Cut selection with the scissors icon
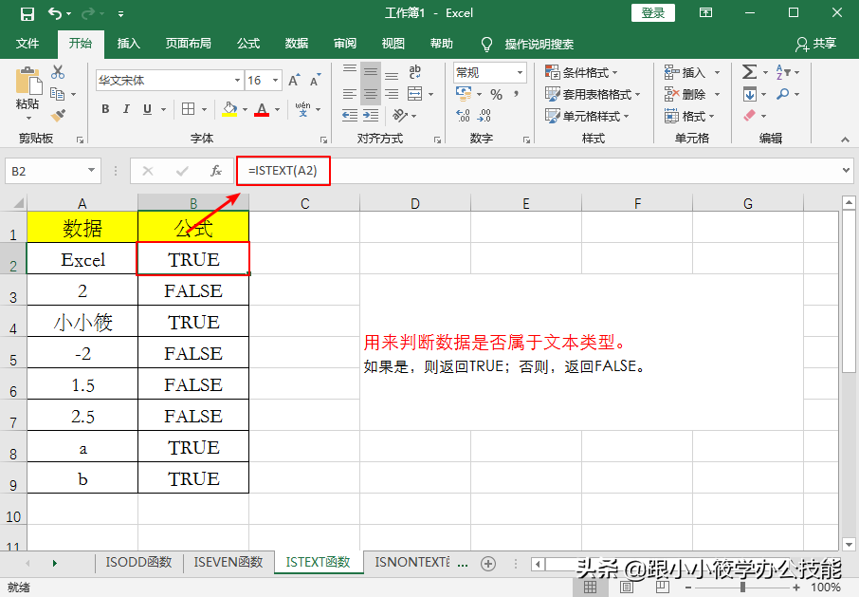Image resolution: width=859 pixels, height=597 pixels. 58,72
